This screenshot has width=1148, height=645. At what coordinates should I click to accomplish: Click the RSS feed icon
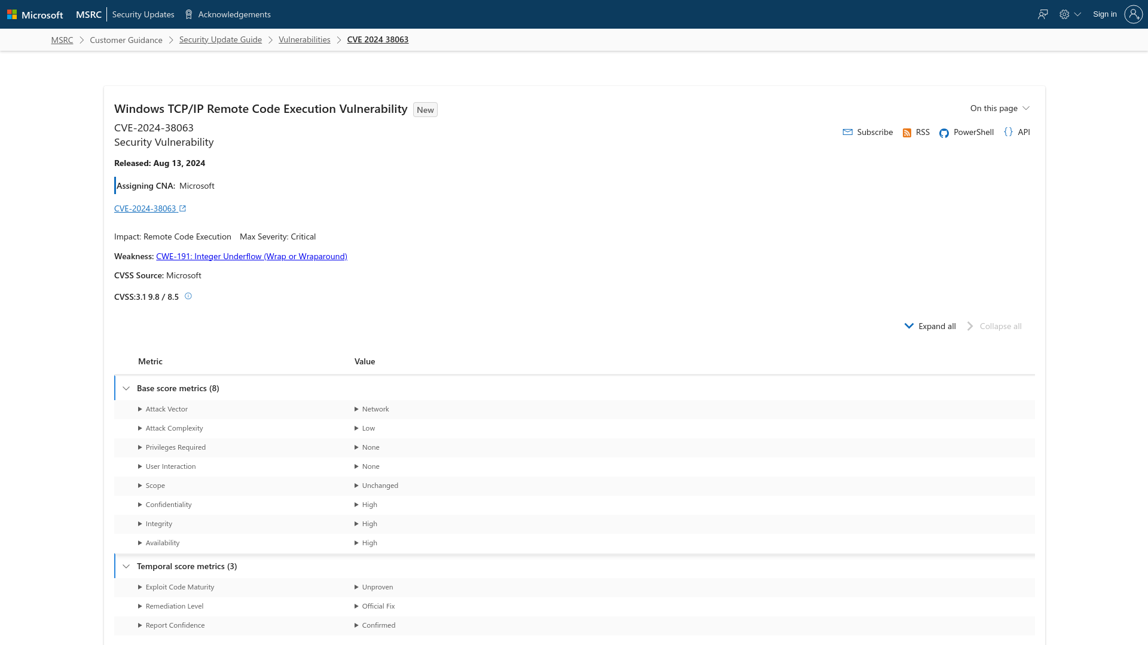tap(907, 133)
